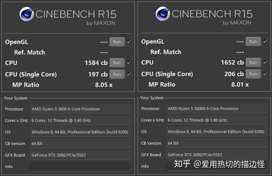Toggle OpenGL checkbox in 3600 panel
272x176 pixels.
pyautogui.click(x=129, y=41)
